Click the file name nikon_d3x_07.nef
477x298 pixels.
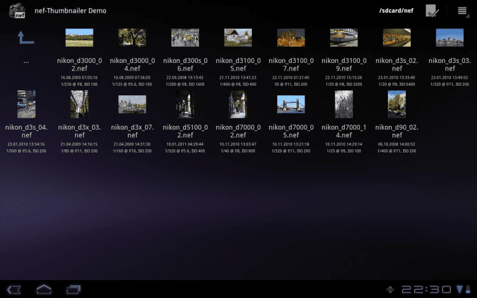point(132,131)
